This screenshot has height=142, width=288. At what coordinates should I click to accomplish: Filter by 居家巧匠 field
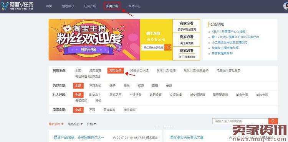pyautogui.click(x=115, y=95)
